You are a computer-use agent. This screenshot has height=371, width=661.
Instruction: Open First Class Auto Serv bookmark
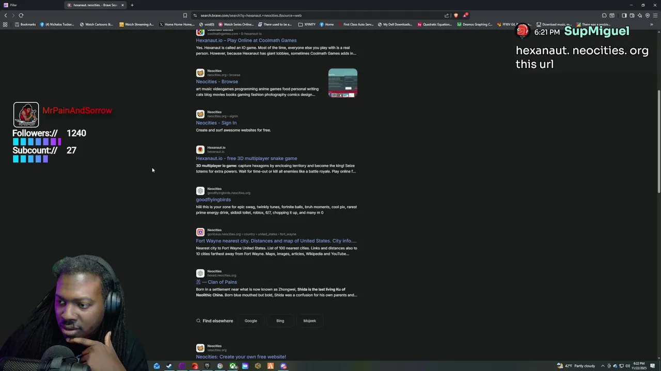356,24
